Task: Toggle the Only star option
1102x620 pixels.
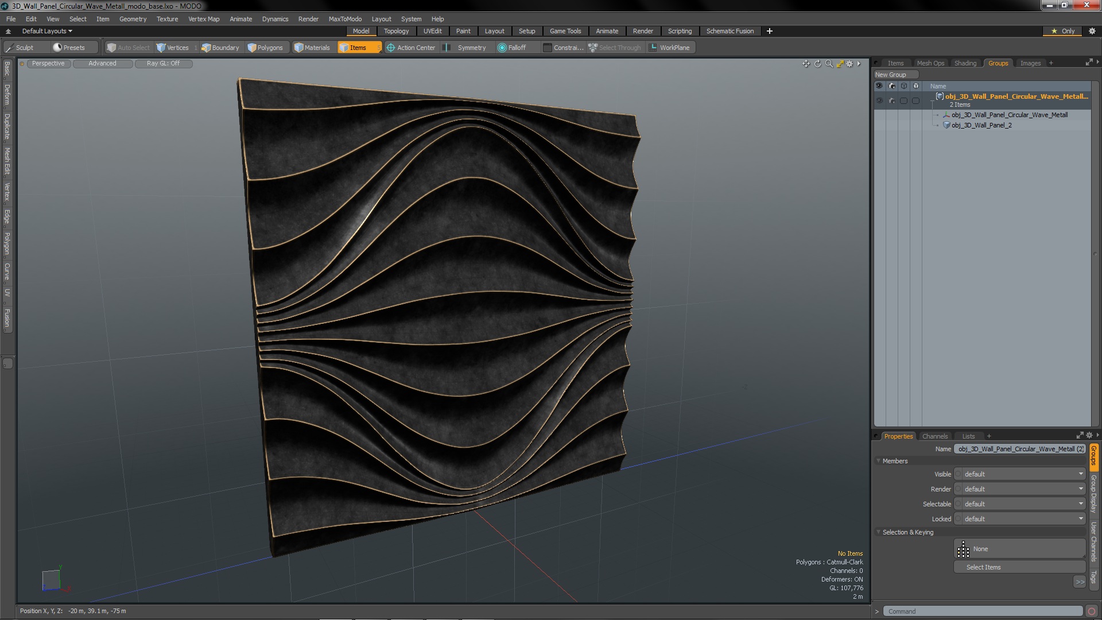Action: pyautogui.click(x=1063, y=31)
